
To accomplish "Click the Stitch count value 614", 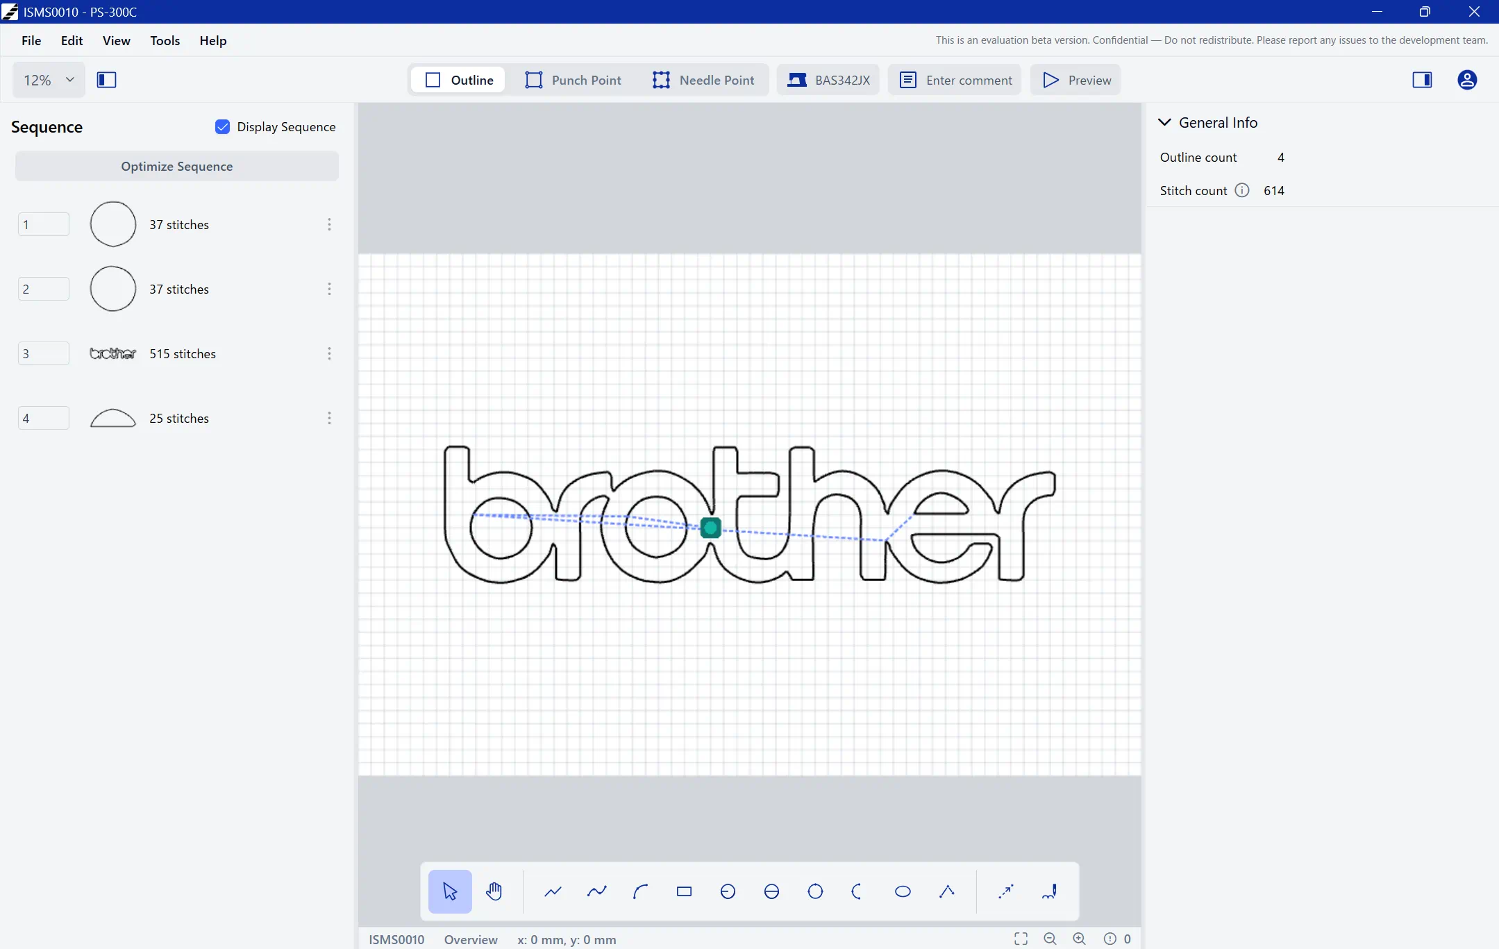I will 1274,190.
